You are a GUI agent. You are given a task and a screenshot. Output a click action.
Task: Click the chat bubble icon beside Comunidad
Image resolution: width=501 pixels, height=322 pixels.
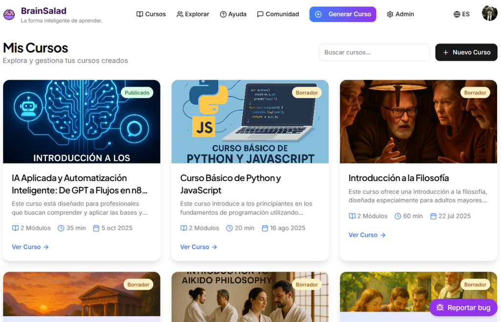(260, 14)
